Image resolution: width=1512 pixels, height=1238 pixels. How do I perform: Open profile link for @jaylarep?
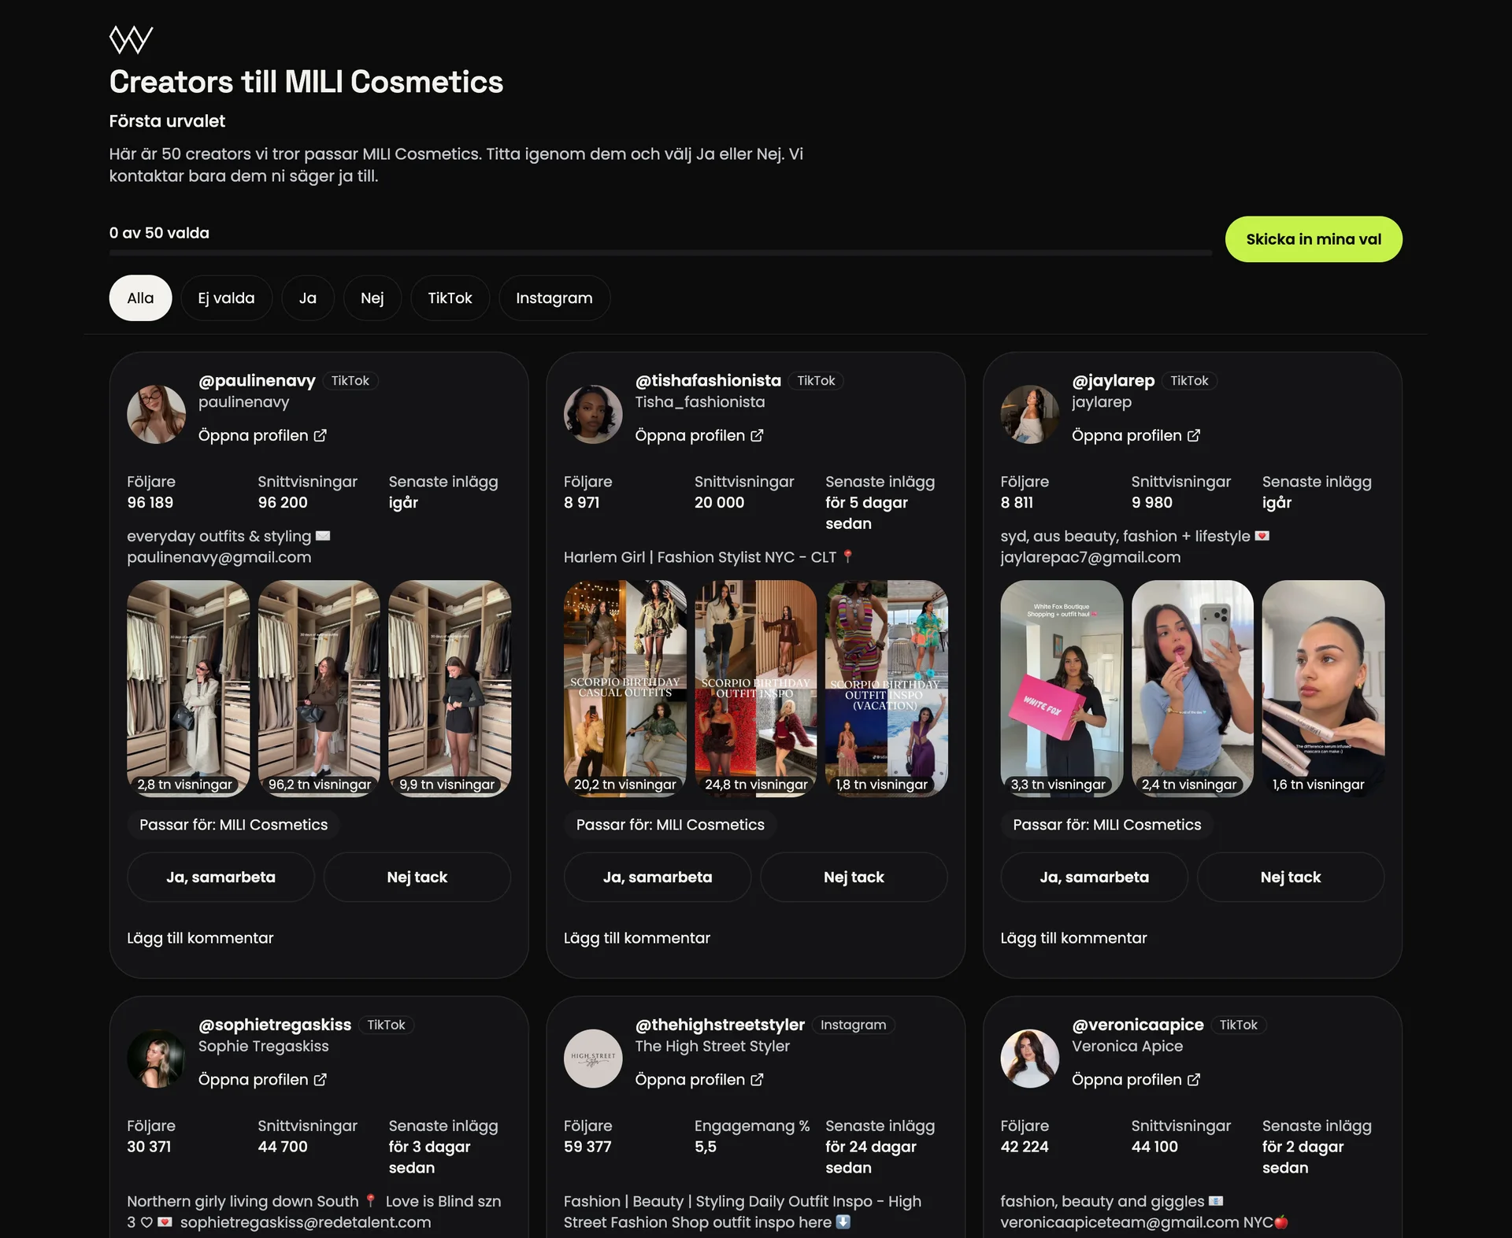click(1136, 435)
